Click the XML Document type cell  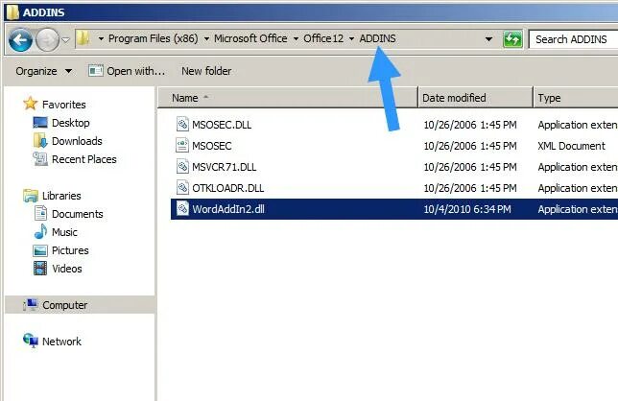pyautogui.click(x=571, y=146)
